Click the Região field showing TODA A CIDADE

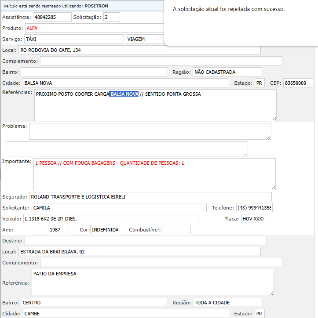point(227,303)
